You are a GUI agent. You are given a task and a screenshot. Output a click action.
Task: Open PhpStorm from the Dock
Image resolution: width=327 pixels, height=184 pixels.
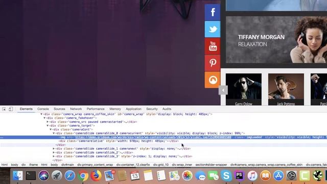239,176
